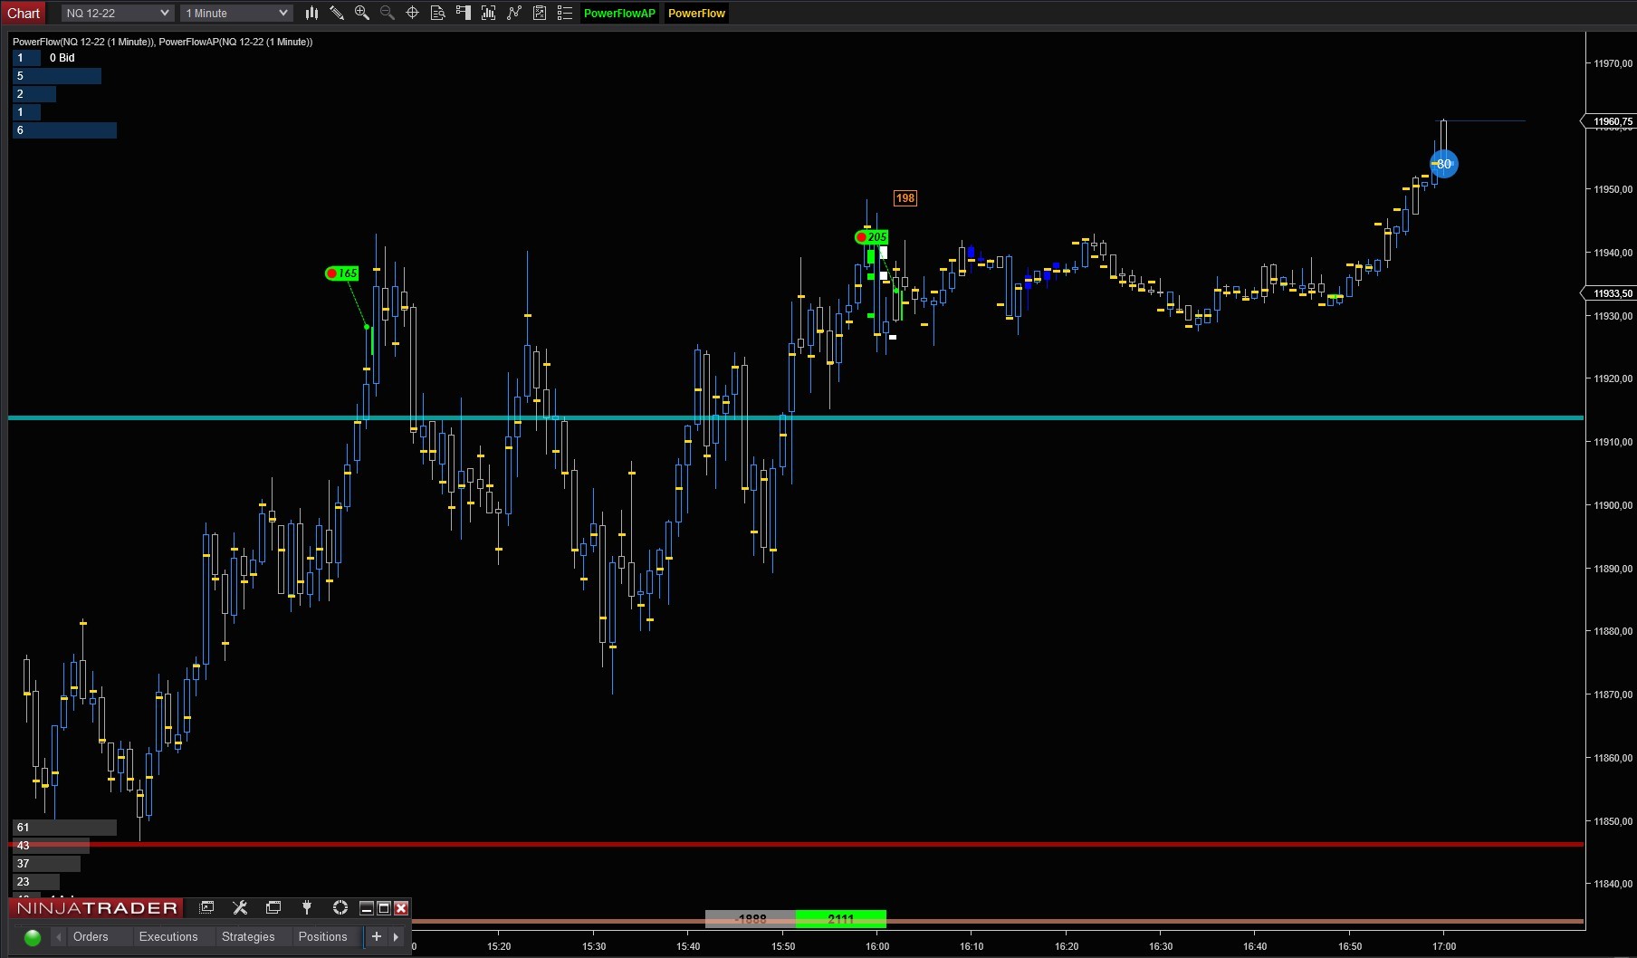Click the NinjaTrader new window icon
This screenshot has height=958, width=1637.
click(x=207, y=907)
